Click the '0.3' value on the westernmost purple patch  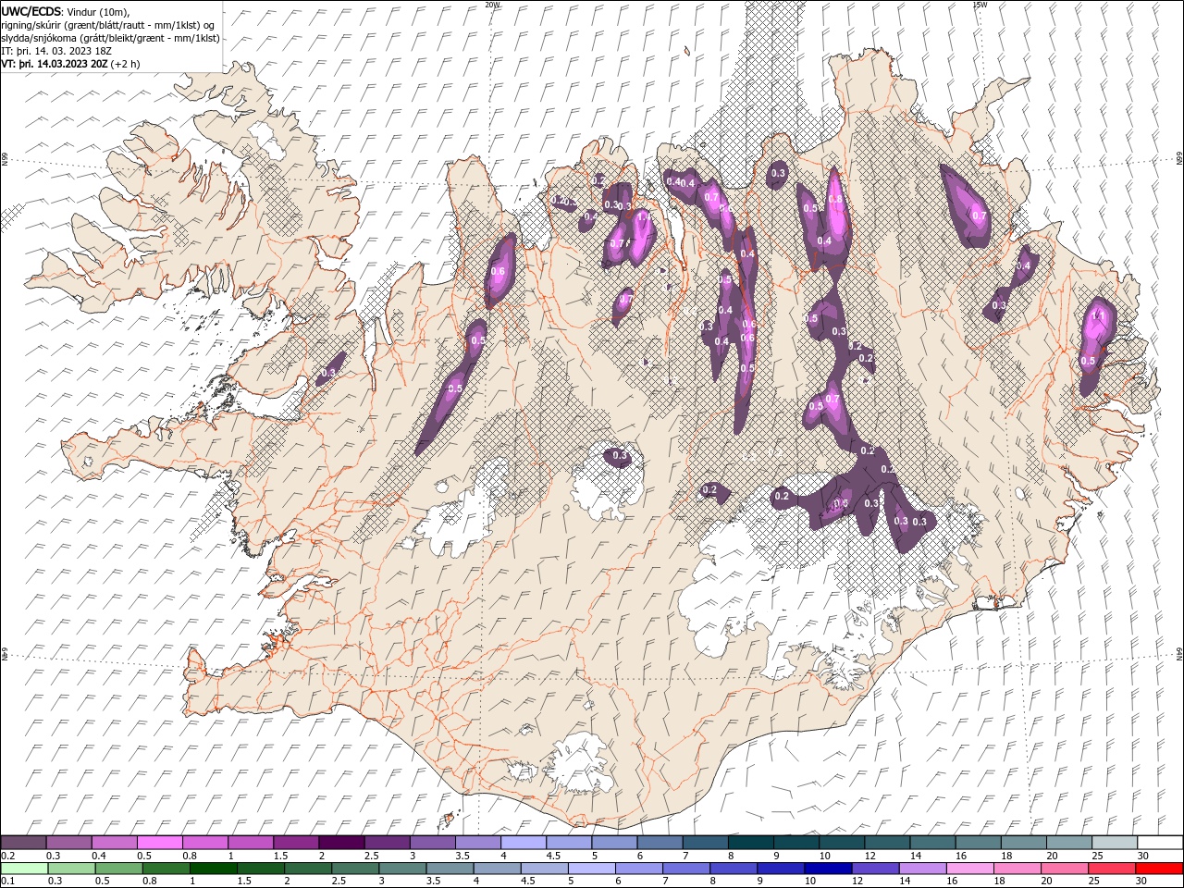point(327,374)
